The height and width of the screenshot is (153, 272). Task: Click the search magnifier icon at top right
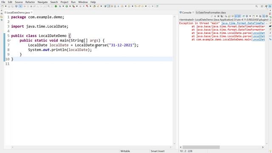(x=256, y=6)
